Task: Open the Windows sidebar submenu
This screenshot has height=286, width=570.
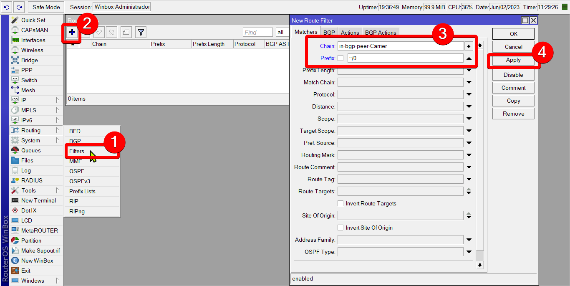Action: 36,281
